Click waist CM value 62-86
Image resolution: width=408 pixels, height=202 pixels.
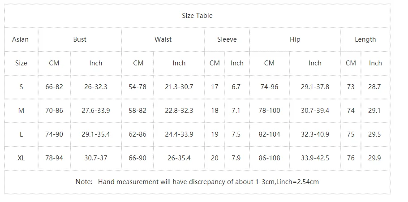(137, 134)
